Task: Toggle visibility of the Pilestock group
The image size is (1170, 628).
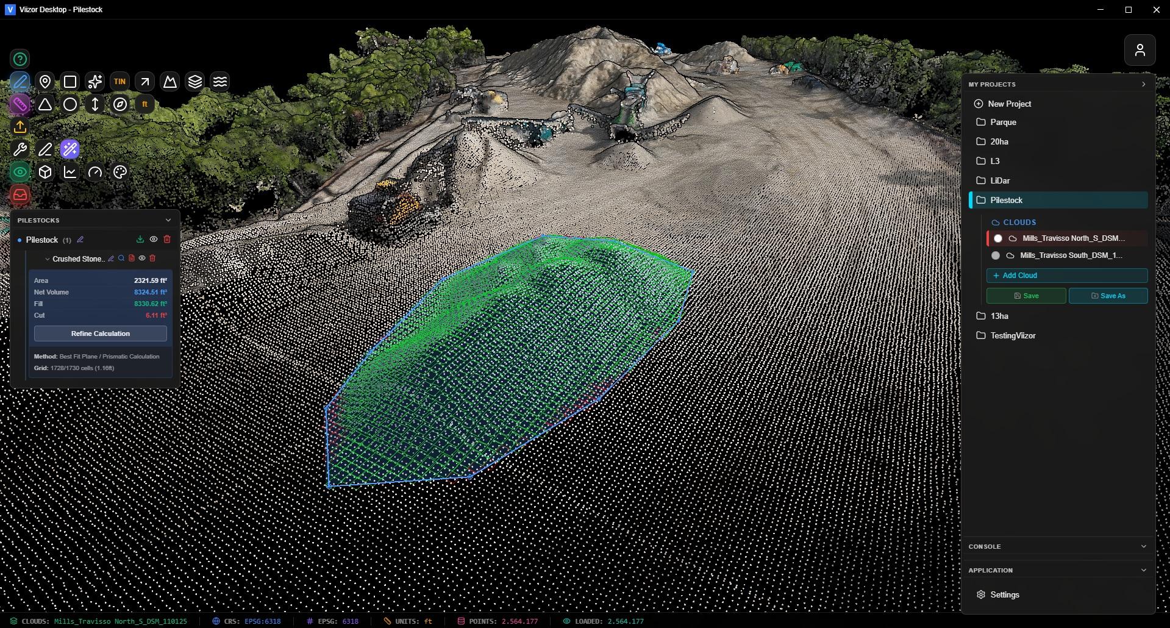Action: tap(154, 240)
